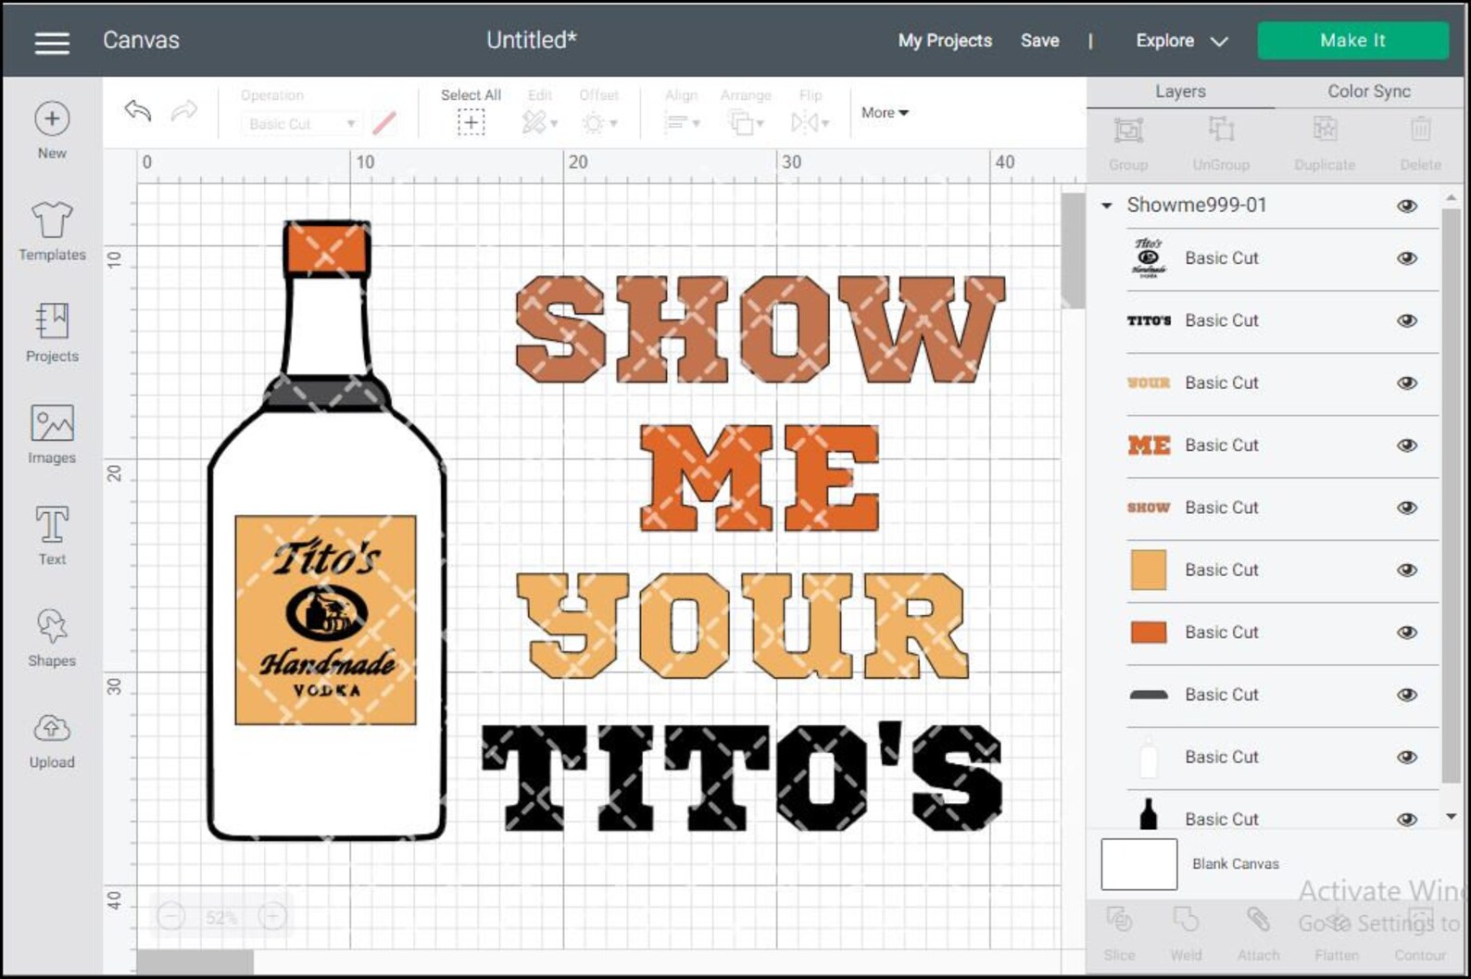Expand the More toolbar menu
1471x979 pixels.
coord(885,113)
